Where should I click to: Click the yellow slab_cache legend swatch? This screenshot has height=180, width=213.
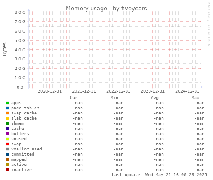click(7, 118)
